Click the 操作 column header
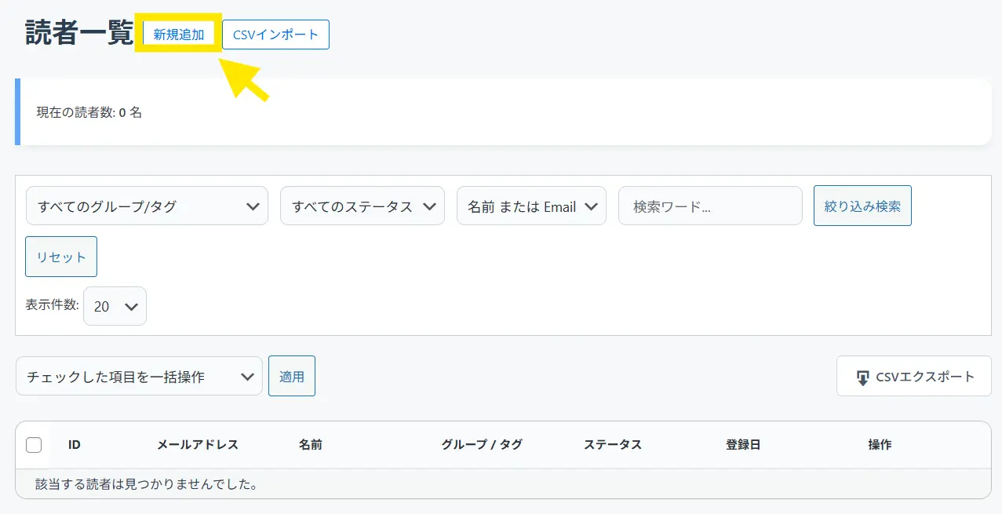This screenshot has height=514, width=1002. click(x=880, y=445)
